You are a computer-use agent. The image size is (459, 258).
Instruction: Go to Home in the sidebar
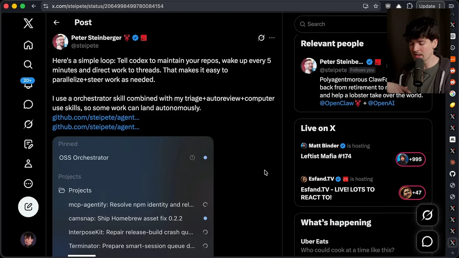[x=28, y=45]
